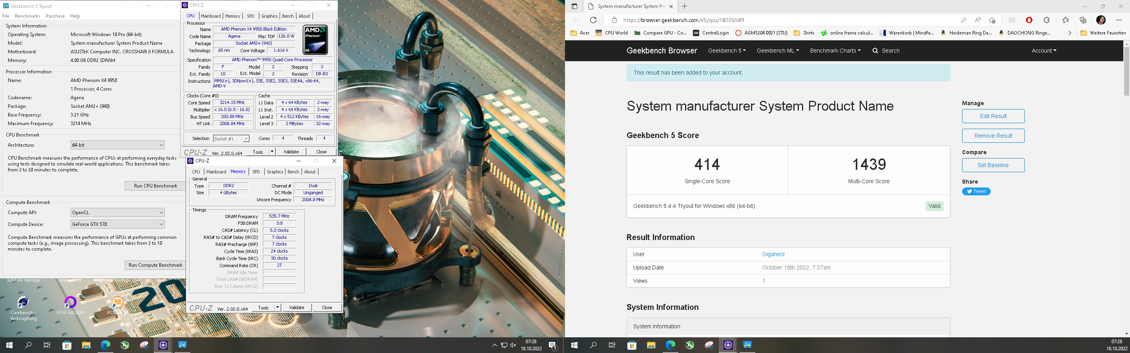The width and height of the screenshot is (1130, 353).
Task: Expand the Account navbar dropdown
Action: (1044, 51)
